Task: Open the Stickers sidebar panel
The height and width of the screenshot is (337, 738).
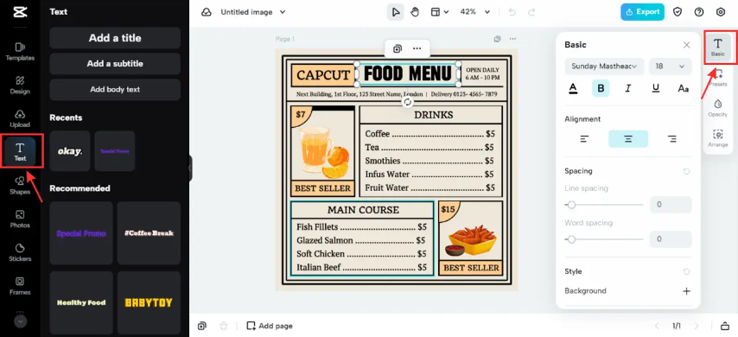Action: coord(20,252)
